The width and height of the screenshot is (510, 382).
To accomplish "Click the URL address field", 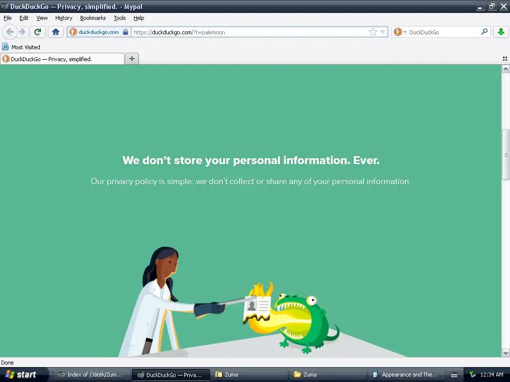I will click(x=249, y=32).
